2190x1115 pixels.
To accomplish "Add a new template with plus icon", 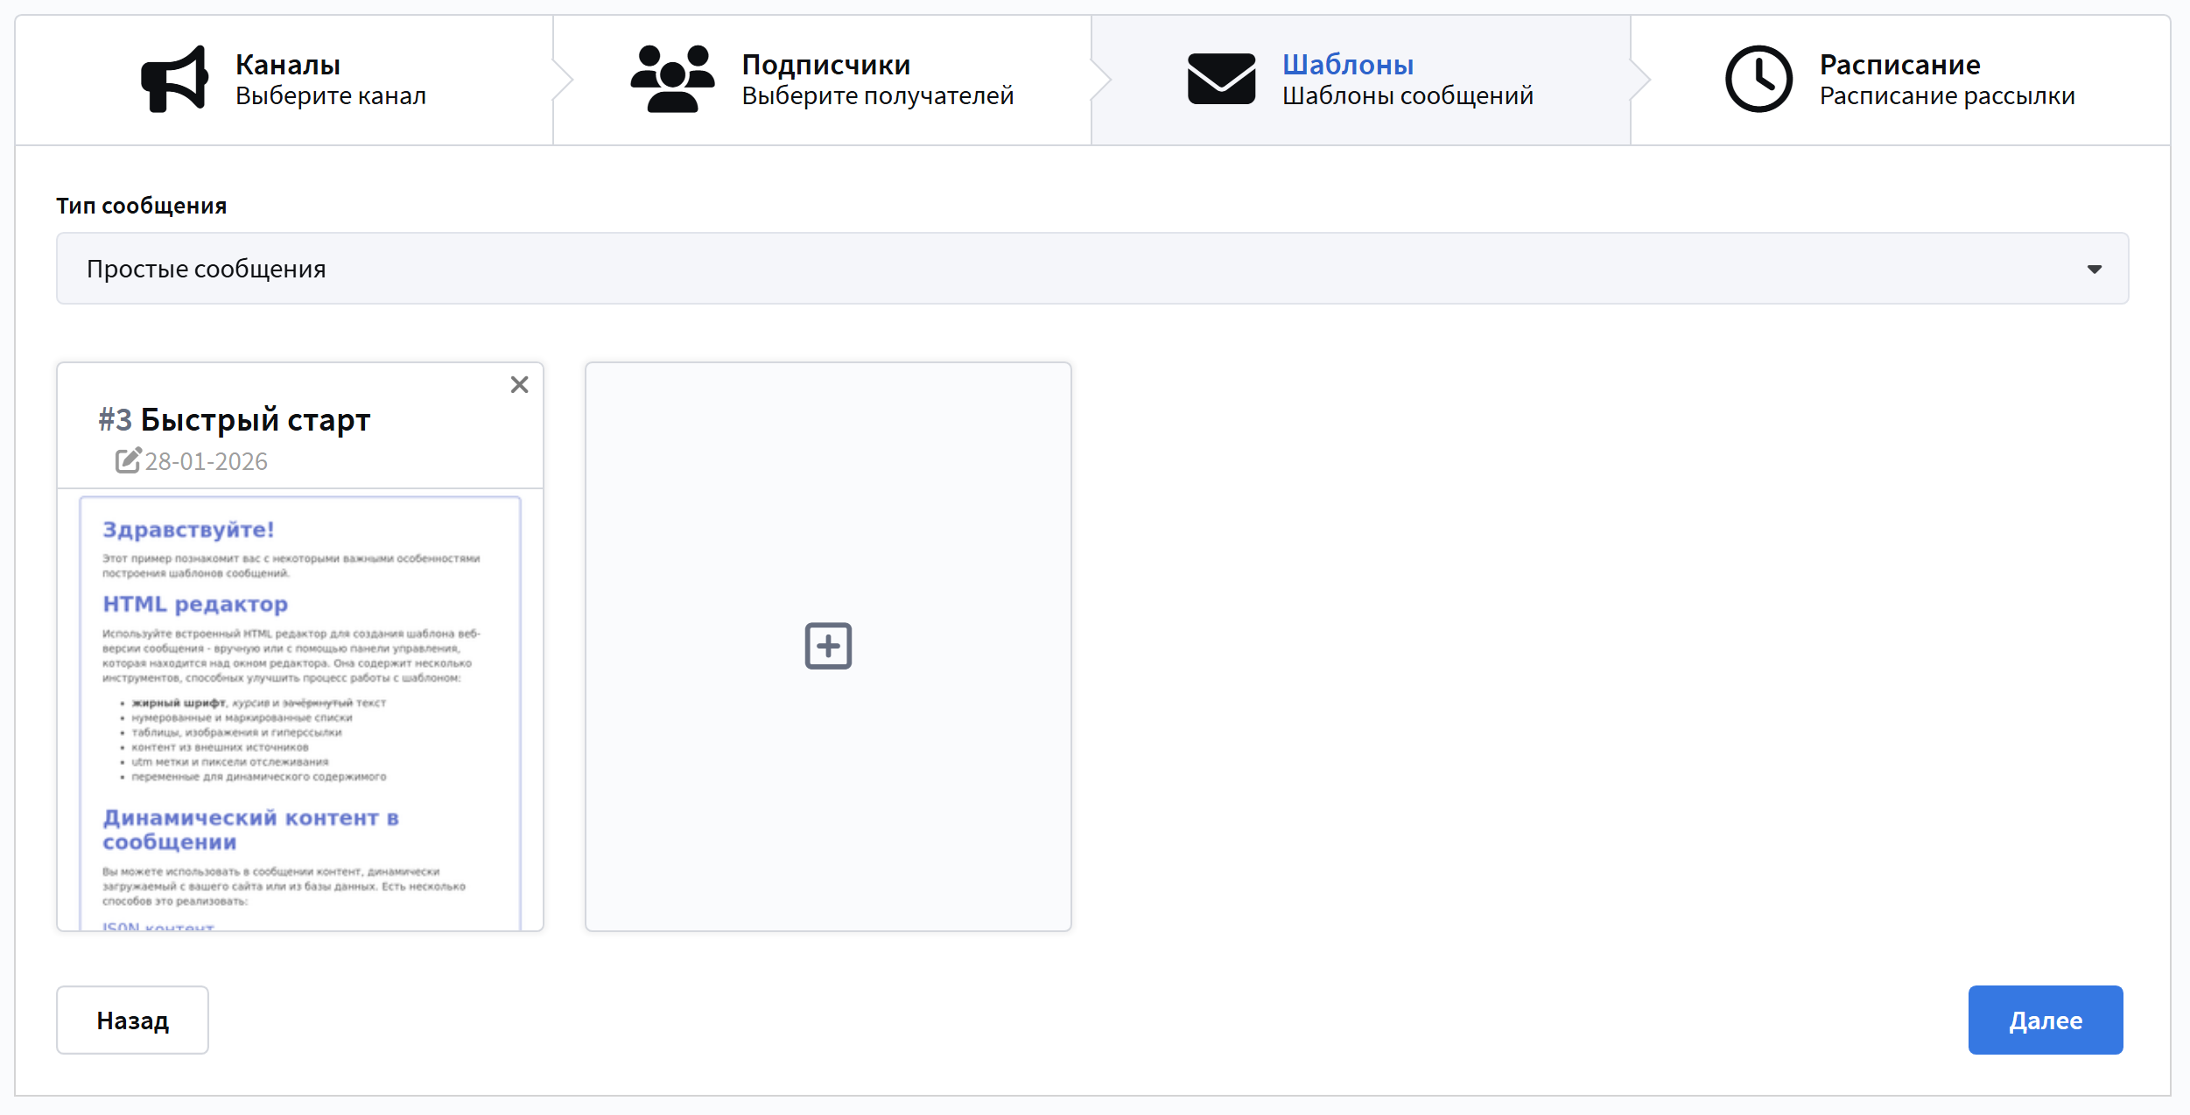I will tap(828, 646).
